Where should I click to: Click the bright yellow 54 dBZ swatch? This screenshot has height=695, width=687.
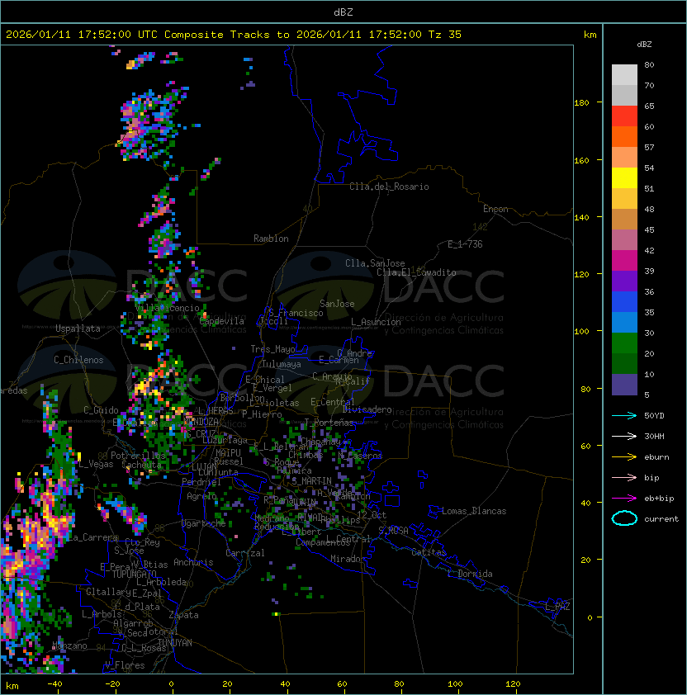point(624,177)
